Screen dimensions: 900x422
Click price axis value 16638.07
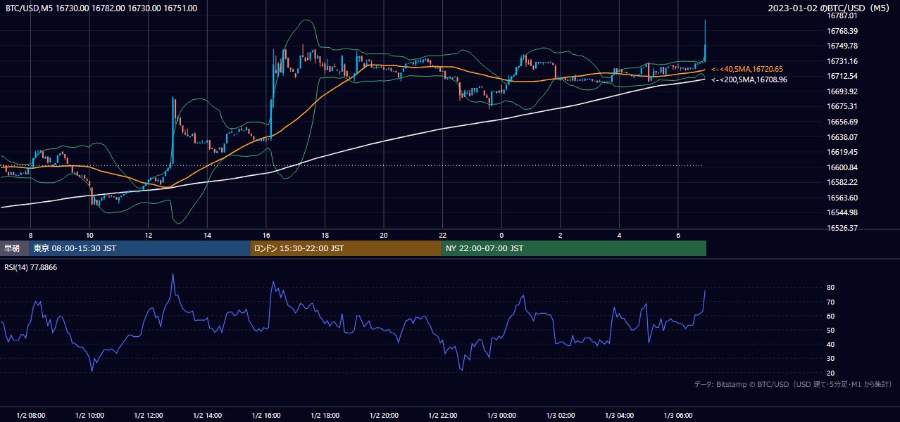click(x=842, y=137)
